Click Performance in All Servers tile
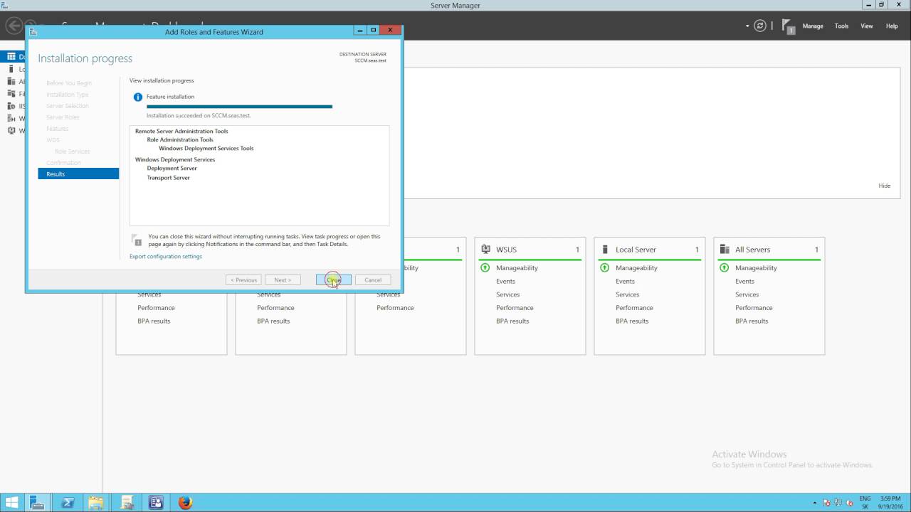Image resolution: width=911 pixels, height=512 pixels. pos(754,308)
